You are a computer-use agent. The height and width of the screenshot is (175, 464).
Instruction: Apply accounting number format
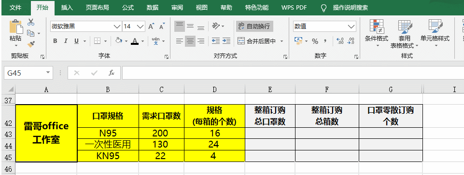tap(298, 41)
